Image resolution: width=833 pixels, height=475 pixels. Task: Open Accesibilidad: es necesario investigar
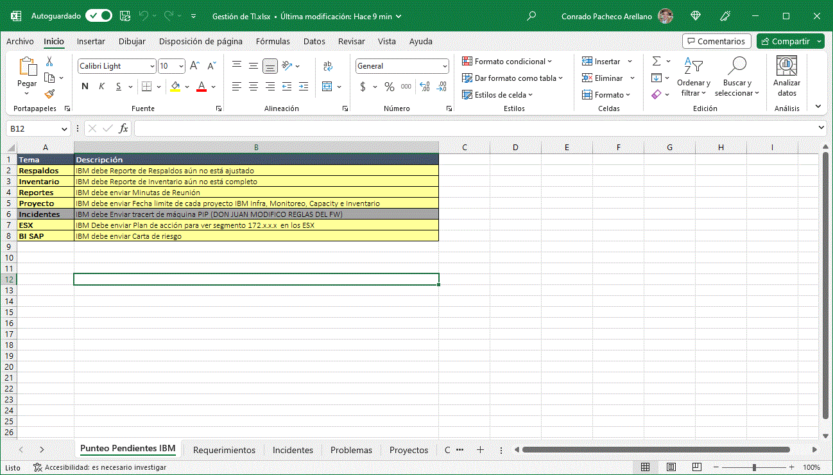(99, 467)
